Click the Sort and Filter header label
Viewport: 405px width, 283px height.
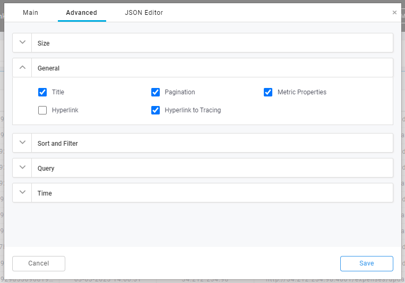58,143
